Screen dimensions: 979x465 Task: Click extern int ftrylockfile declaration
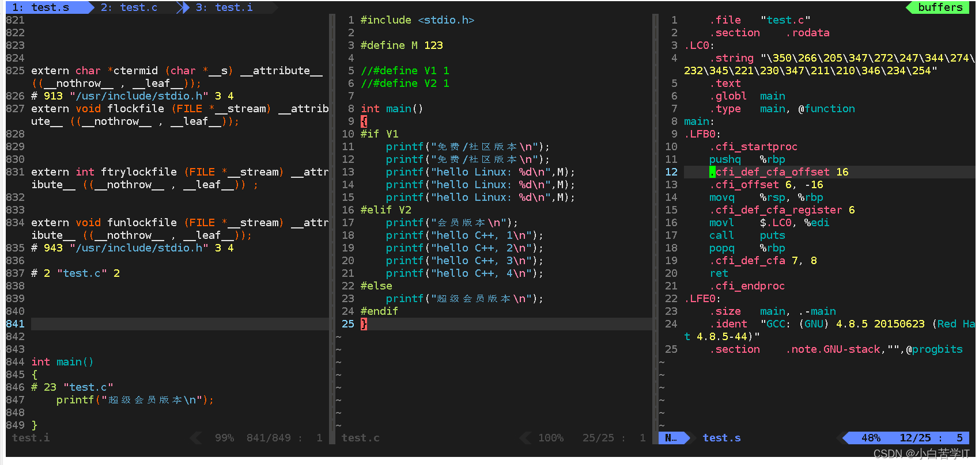(180, 178)
